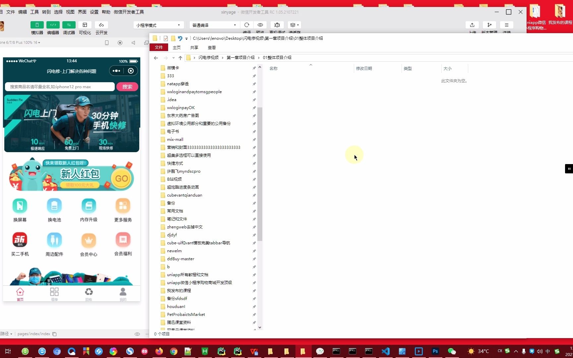This screenshot has width=573, height=358.
Task: Click the clear cache layers icon
Action: [x=294, y=25]
